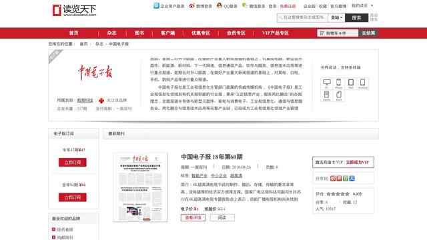The image size is (427, 240).
Task: Click the enterprise user login icon
Action: click(x=156, y=5)
